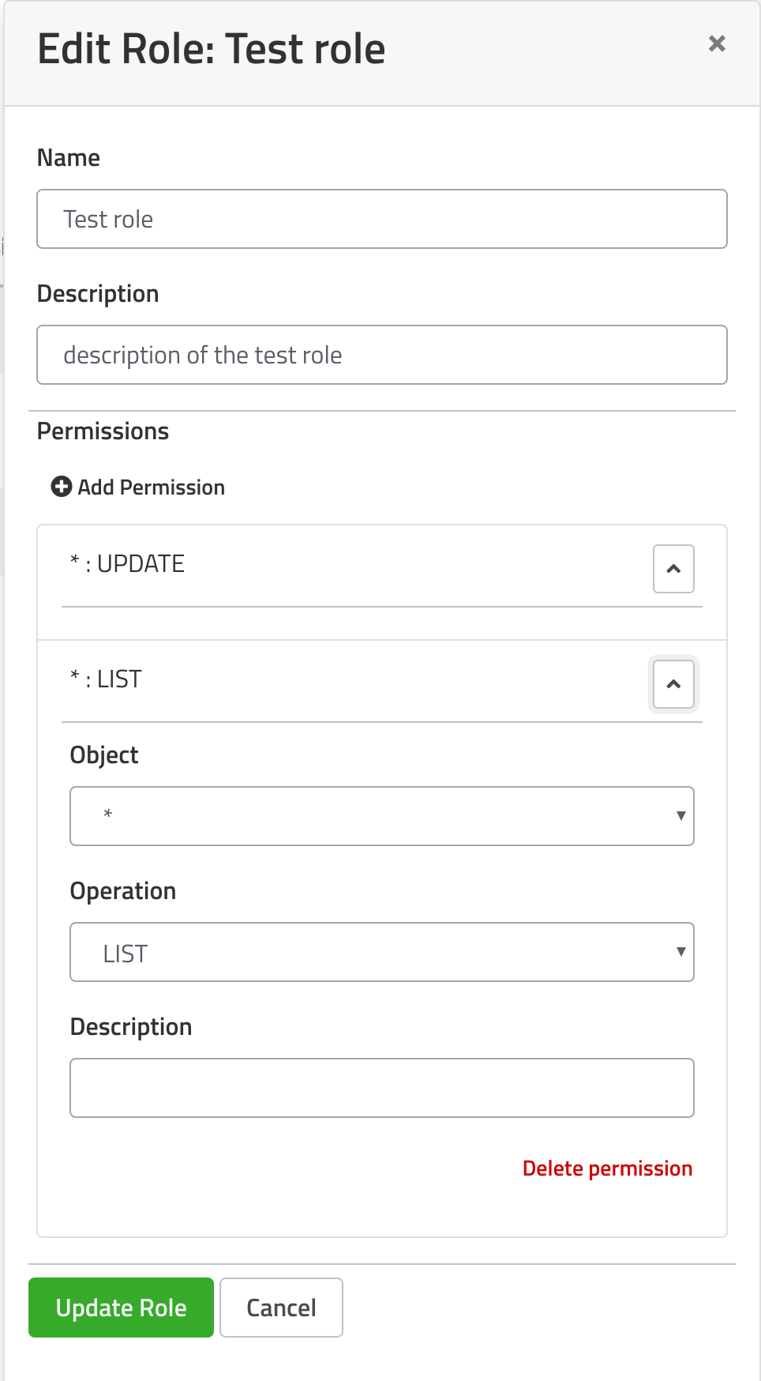
Task: Select the * : LIST permission header
Action: tap(106, 679)
